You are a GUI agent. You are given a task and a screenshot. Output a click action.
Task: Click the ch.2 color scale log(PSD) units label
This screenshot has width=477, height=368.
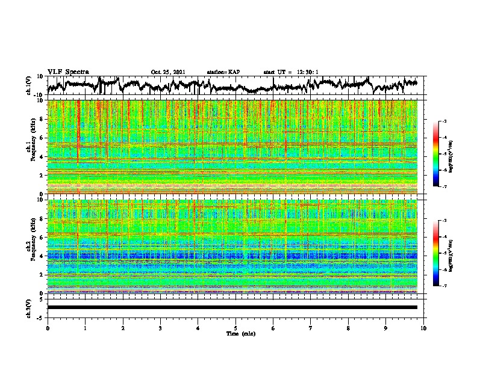(x=451, y=256)
